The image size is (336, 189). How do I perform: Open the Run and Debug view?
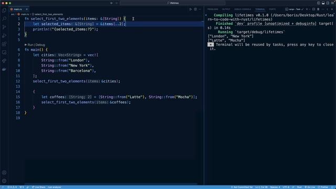coord(4,36)
